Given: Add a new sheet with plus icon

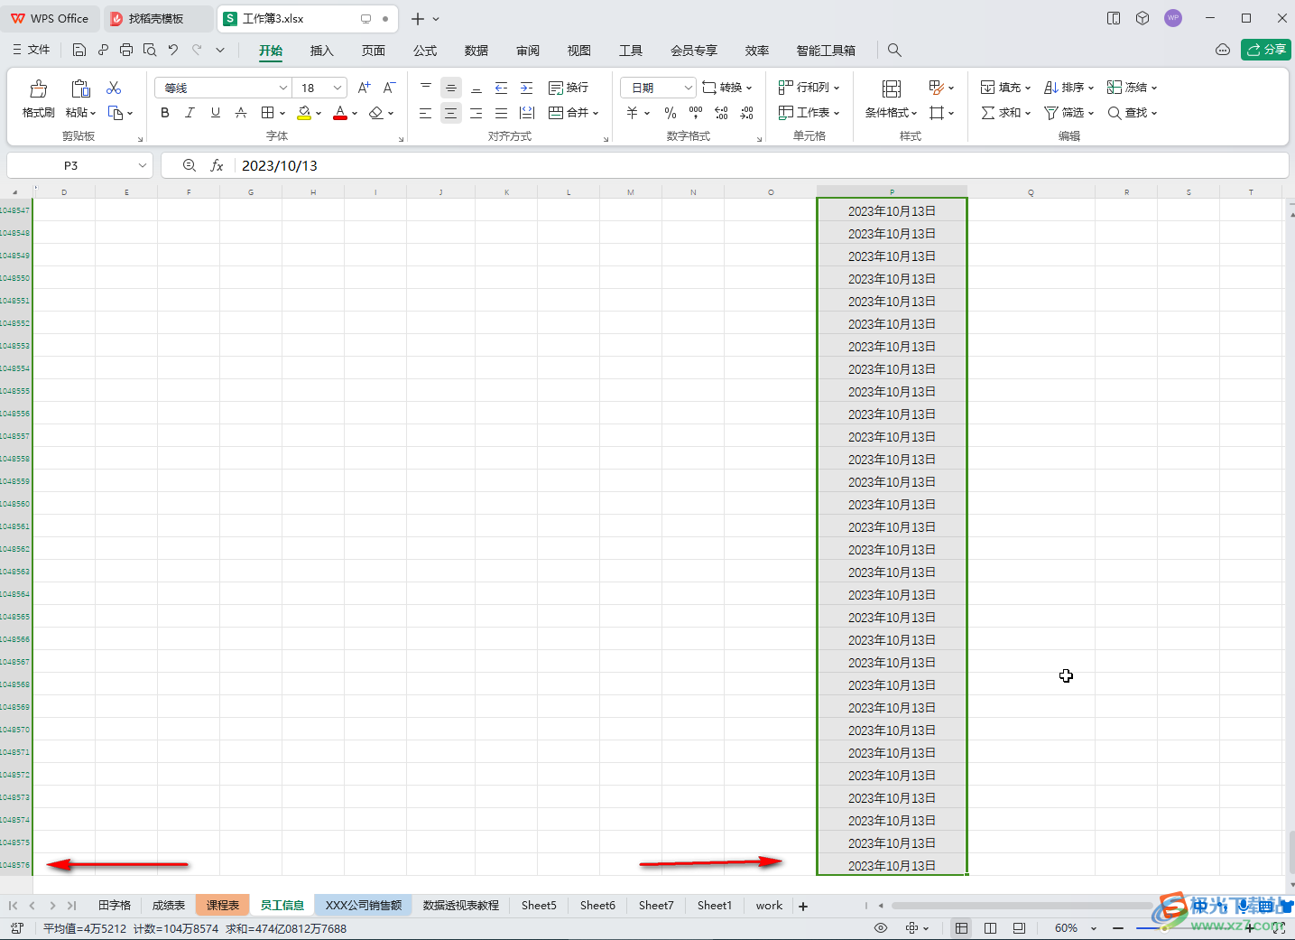Looking at the screenshot, I should [x=803, y=906].
